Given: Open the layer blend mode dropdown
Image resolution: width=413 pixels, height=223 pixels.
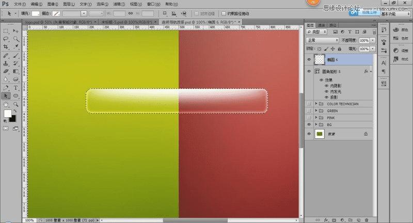Looking at the screenshot, I should tap(322, 40).
